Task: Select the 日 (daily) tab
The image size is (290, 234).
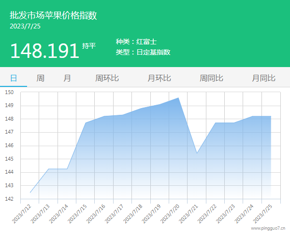Action: click(14, 78)
